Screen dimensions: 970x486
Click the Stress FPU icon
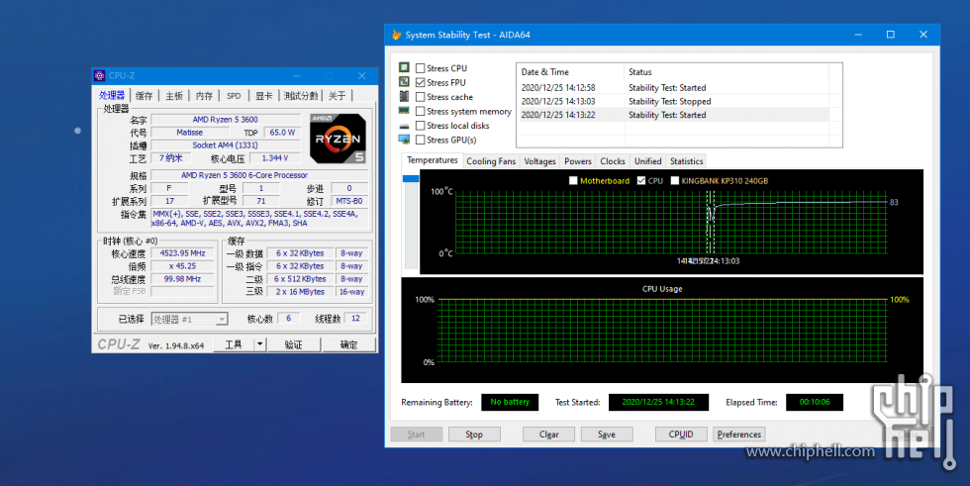(404, 81)
